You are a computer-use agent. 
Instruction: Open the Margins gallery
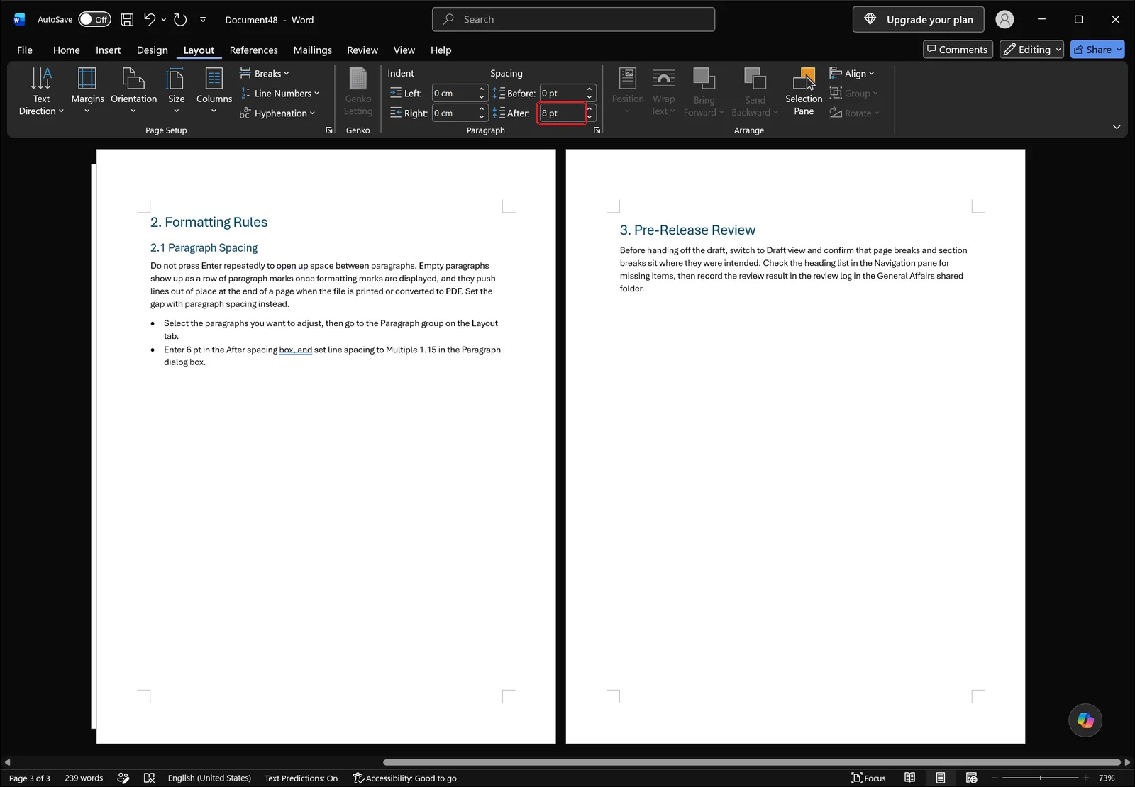[87, 91]
